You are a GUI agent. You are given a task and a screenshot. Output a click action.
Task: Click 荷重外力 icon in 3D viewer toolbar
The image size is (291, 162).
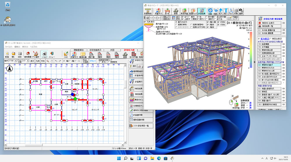click(158, 11)
